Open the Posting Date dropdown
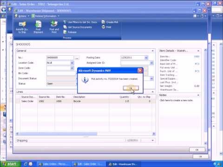 [x=146, y=58]
